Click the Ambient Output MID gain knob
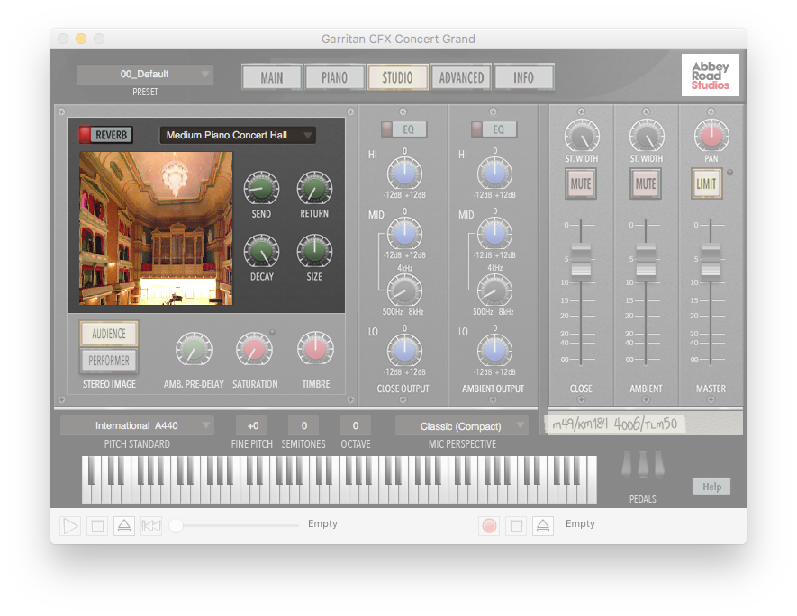 (494, 234)
